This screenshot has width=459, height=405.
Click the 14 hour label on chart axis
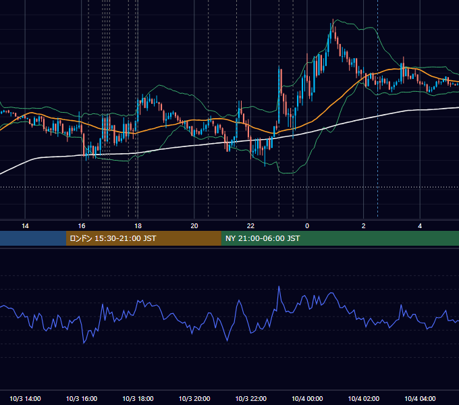(25, 226)
